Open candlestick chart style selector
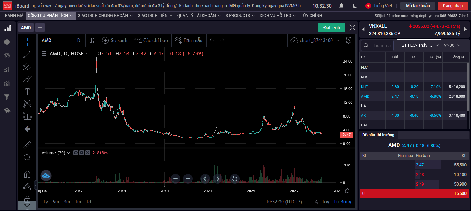Screen dimensions: 471x211 [92, 40]
